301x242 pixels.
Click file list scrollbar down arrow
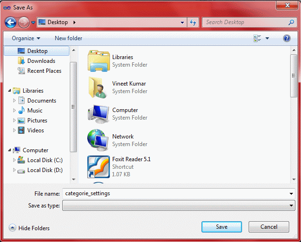point(294,179)
